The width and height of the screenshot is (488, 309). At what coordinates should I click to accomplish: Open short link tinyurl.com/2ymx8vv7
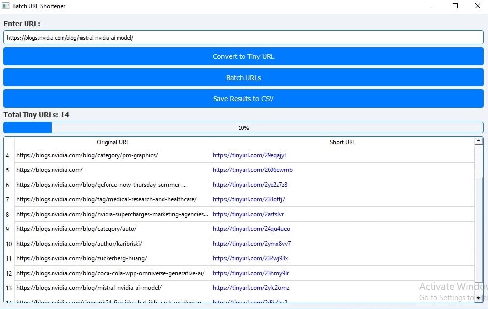click(251, 244)
